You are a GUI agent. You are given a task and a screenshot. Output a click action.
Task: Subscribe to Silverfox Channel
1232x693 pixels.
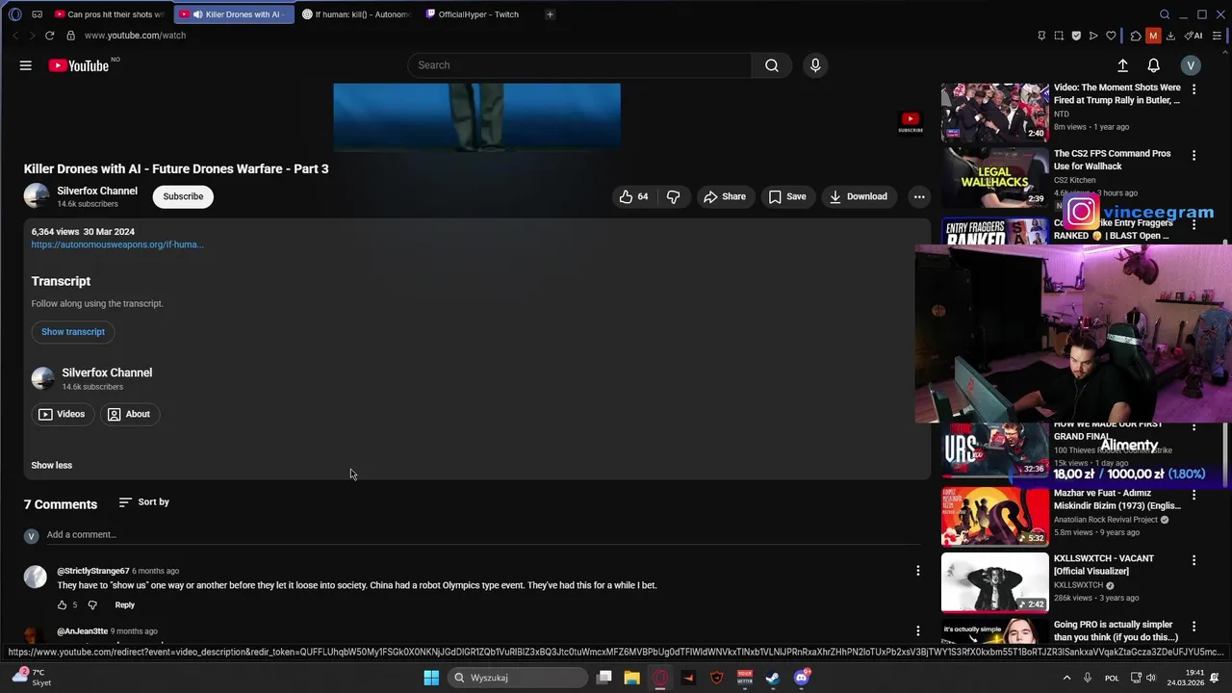tap(183, 196)
